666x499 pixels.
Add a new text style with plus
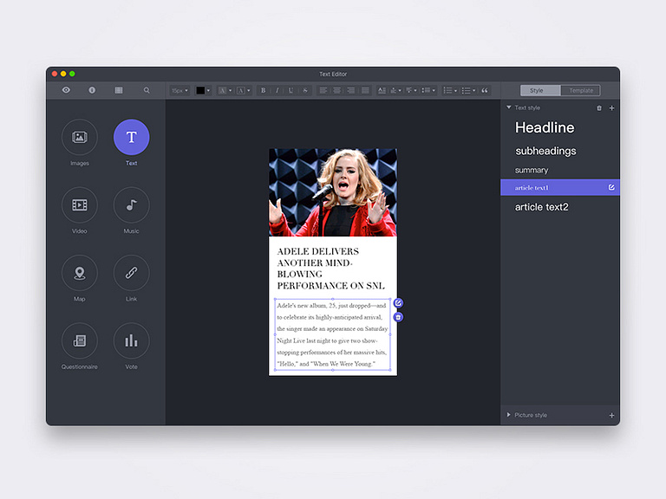[611, 108]
